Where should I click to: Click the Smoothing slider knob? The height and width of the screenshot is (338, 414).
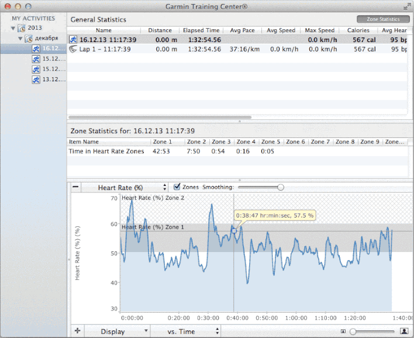(281, 187)
